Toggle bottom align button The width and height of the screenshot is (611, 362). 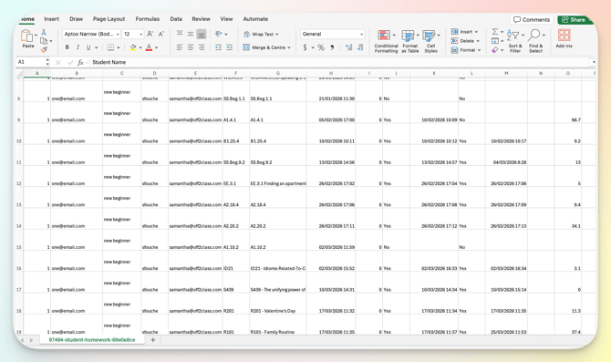pos(202,34)
